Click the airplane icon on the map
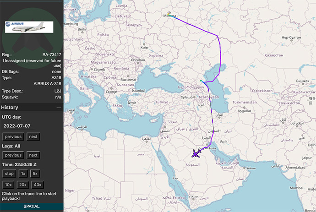316x212 pixels. (x=196, y=153)
